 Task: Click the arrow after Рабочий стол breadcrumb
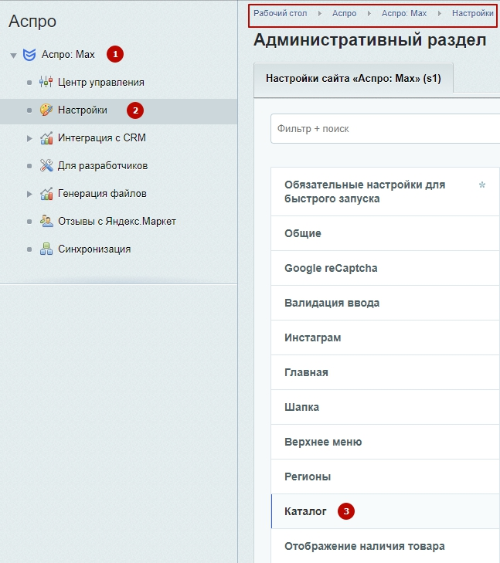(x=320, y=14)
